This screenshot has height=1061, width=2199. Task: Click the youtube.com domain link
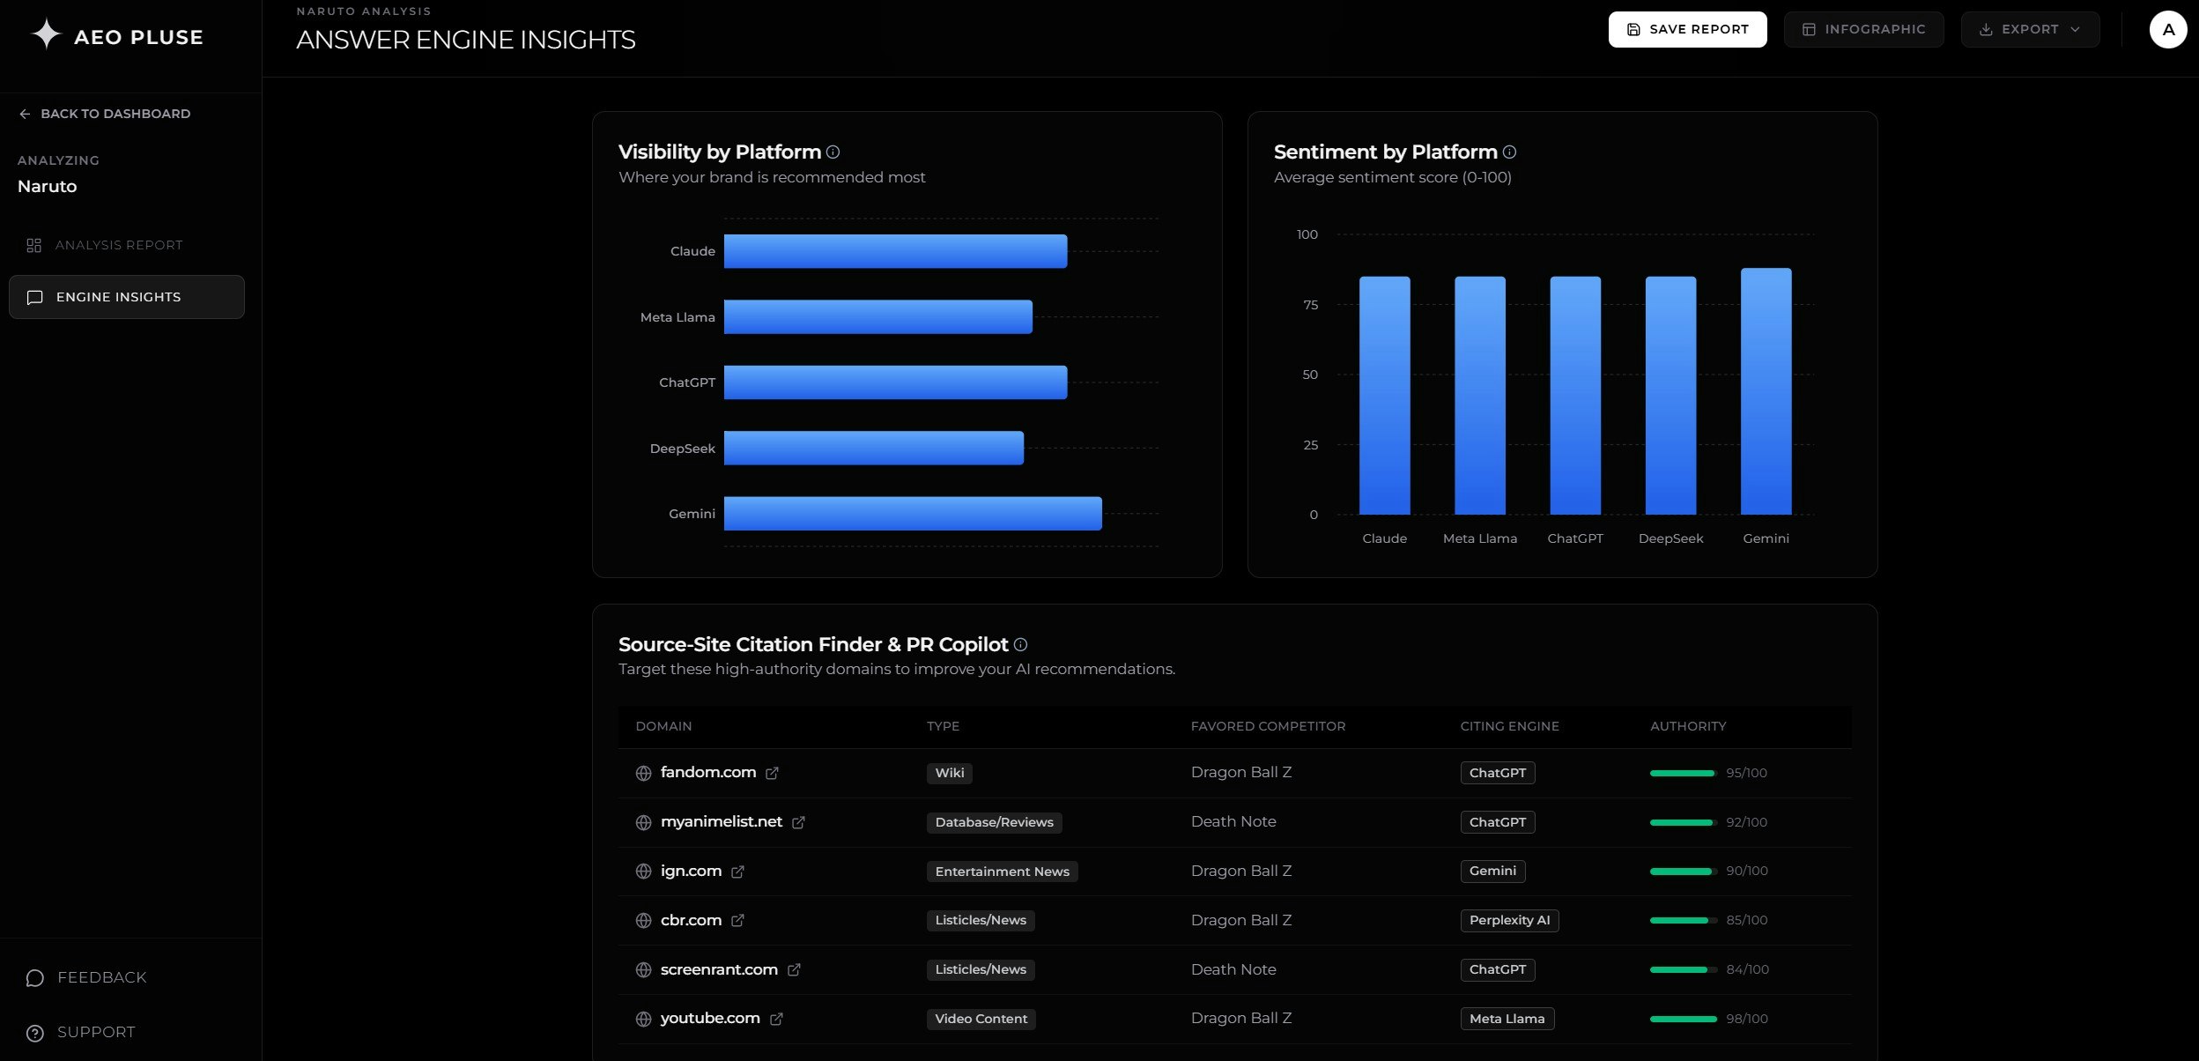coord(710,1018)
